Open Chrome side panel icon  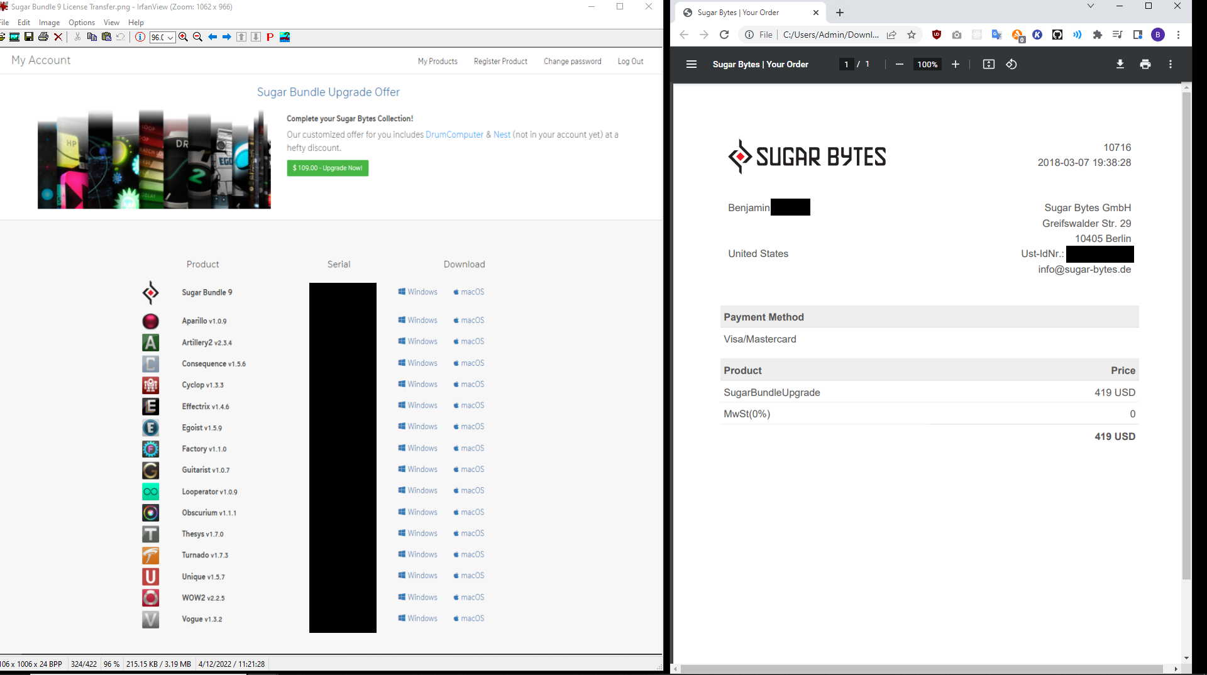(x=1138, y=35)
